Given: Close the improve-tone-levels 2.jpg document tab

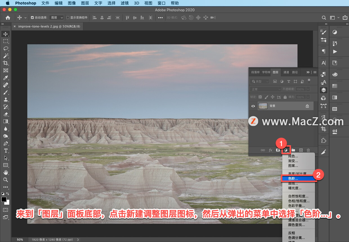Looking at the screenshot, I should 15,27.
